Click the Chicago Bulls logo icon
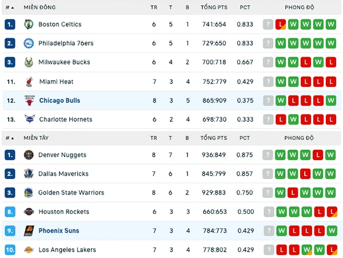Screen dimensions: 343x258 tap(30, 101)
